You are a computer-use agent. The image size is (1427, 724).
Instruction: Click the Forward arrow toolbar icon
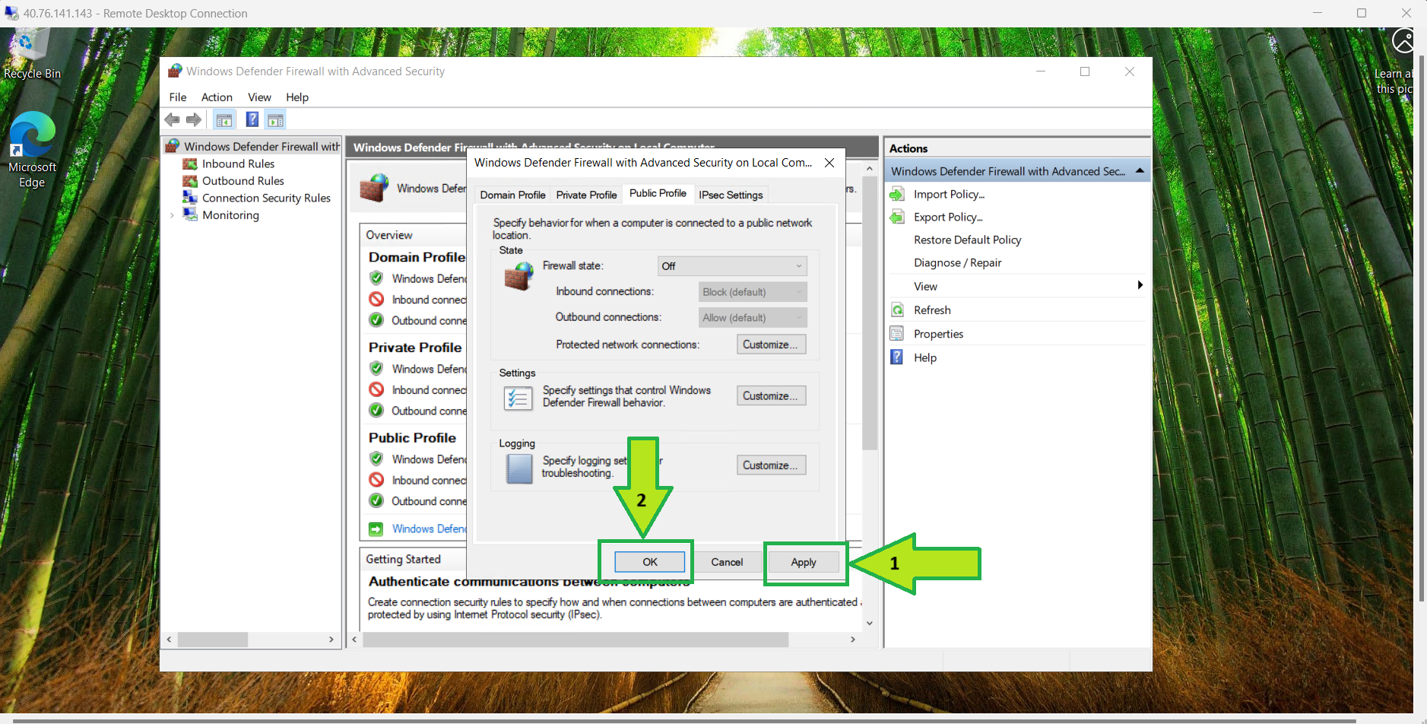pos(194,119)
